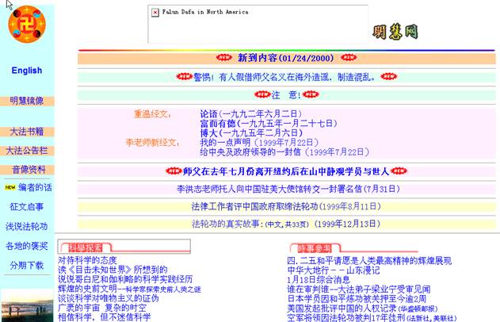
Task: Open 各地的褒奖 sidebar link
Action: (27, 246)
